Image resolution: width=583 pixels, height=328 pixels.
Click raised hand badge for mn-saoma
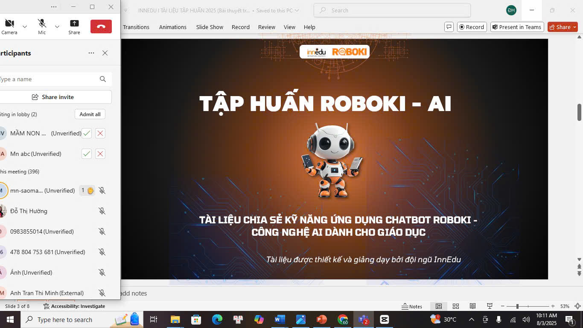pyautogui.click(x=87, y=190)
